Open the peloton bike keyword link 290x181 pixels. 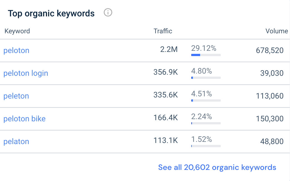24,119
